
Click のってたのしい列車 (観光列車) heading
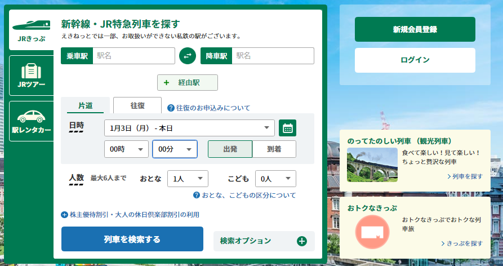[399, 141]
